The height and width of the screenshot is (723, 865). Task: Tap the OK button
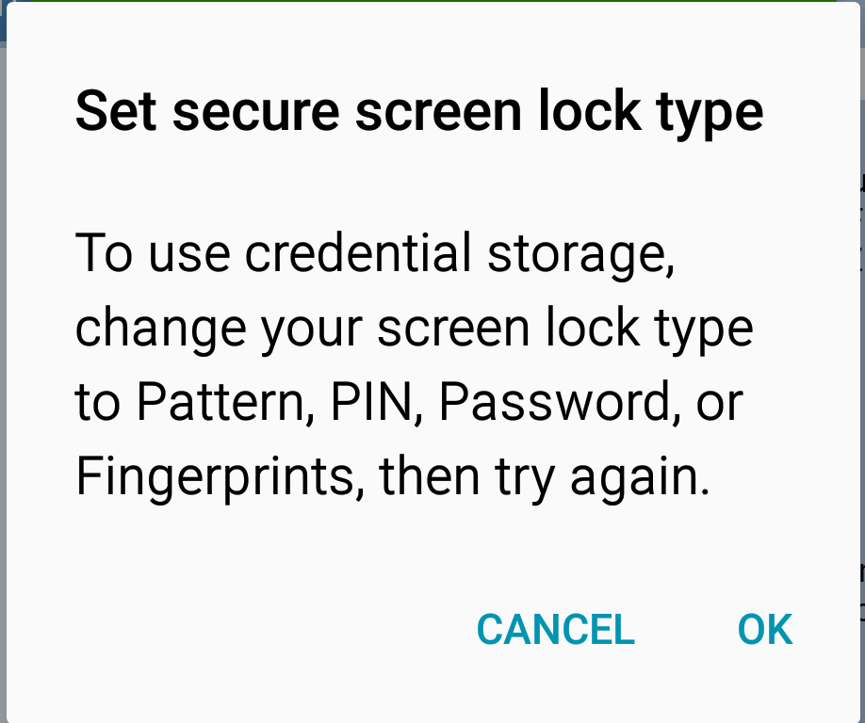(764, 630)
